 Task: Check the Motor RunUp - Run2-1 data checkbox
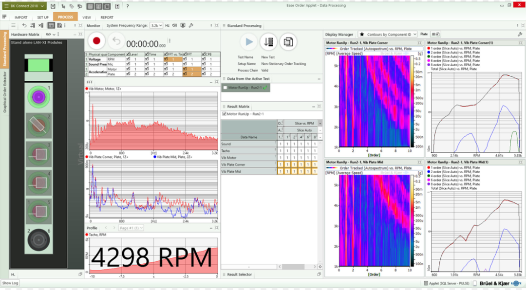[225, 88]
